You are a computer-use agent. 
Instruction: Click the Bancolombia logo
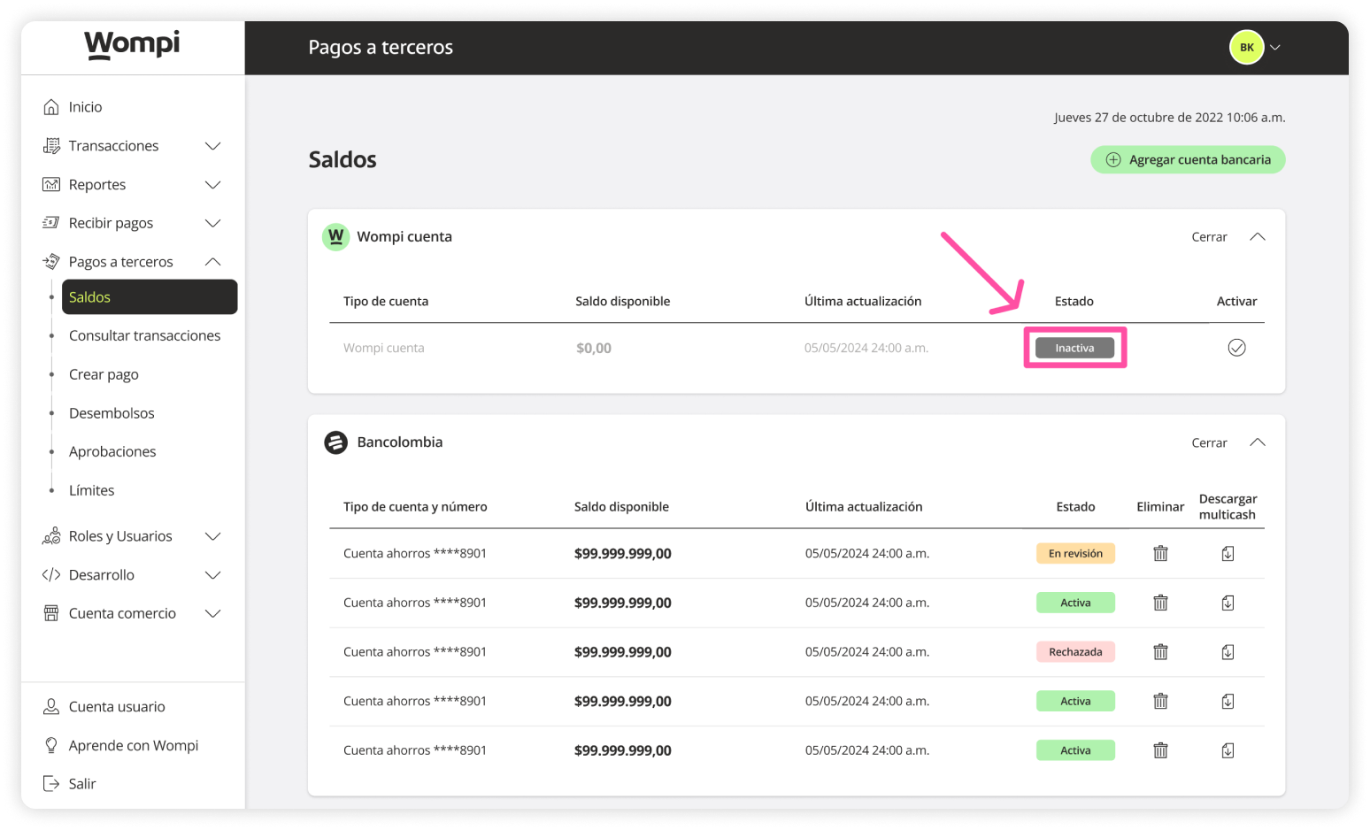coord(335,442)
